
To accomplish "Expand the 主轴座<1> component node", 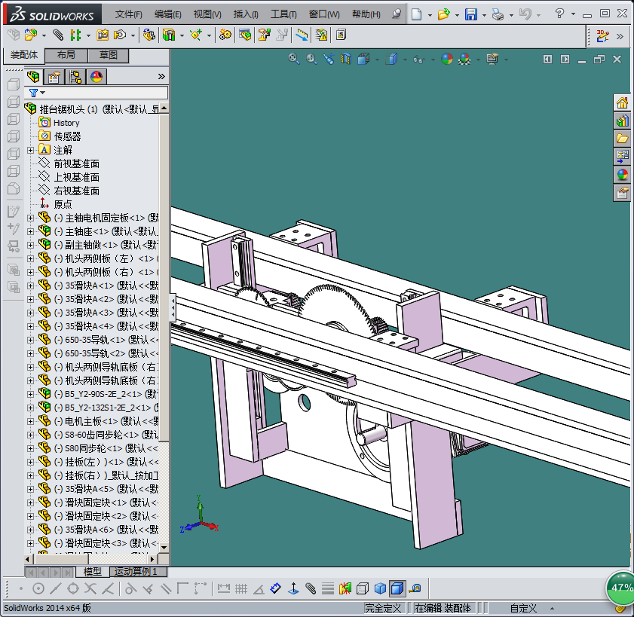I will [30, 231].
